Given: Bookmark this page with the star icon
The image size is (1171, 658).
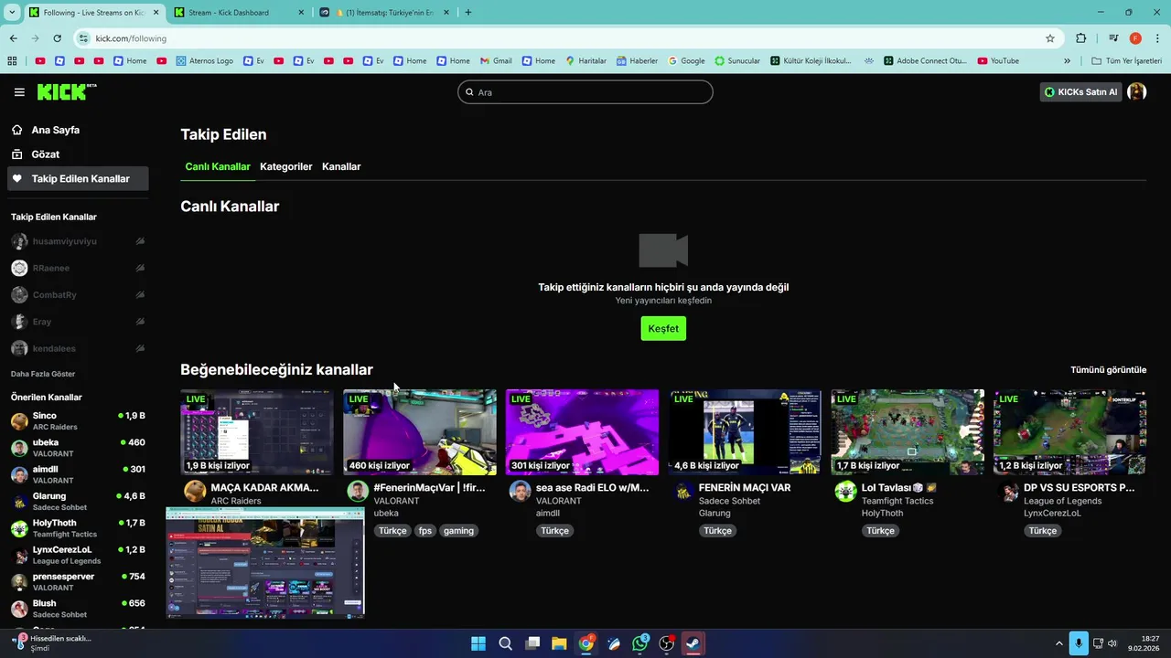Looking at the screenshot, I should [x=1050, y=38].
